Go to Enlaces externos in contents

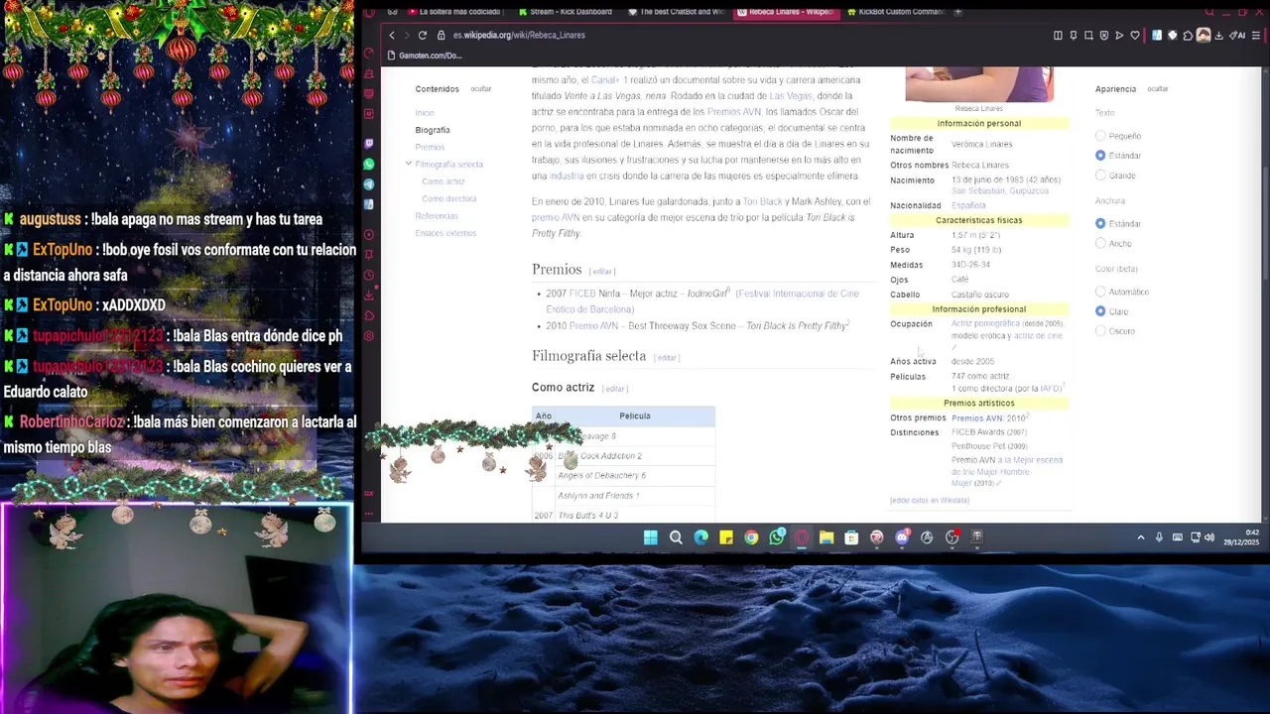[445, 233]
